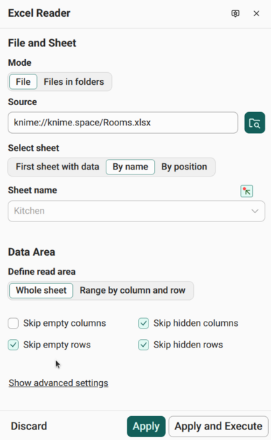Click the File and Sheet heading
Viewport: 271px width, 440px height.
click(x=42, y=43)
